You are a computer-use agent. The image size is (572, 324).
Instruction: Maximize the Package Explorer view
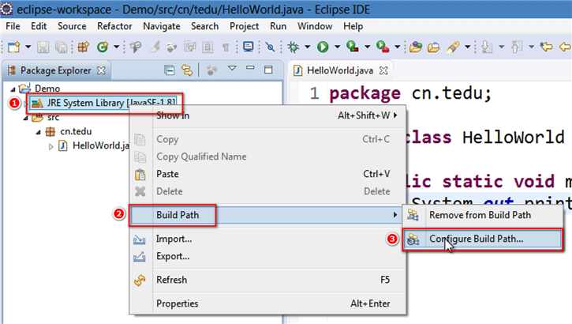point(268,70)
